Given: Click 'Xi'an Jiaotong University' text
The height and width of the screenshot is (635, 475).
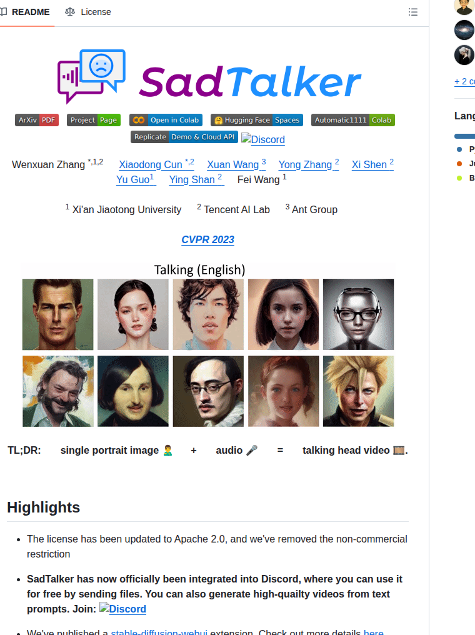Looking at the screenshot, I should point(127,210).
